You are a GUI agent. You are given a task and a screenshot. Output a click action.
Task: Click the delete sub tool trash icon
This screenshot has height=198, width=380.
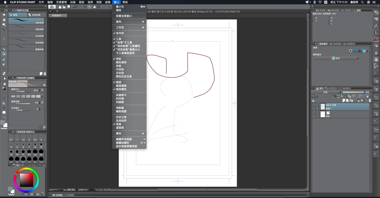click(x=45, y=74)
